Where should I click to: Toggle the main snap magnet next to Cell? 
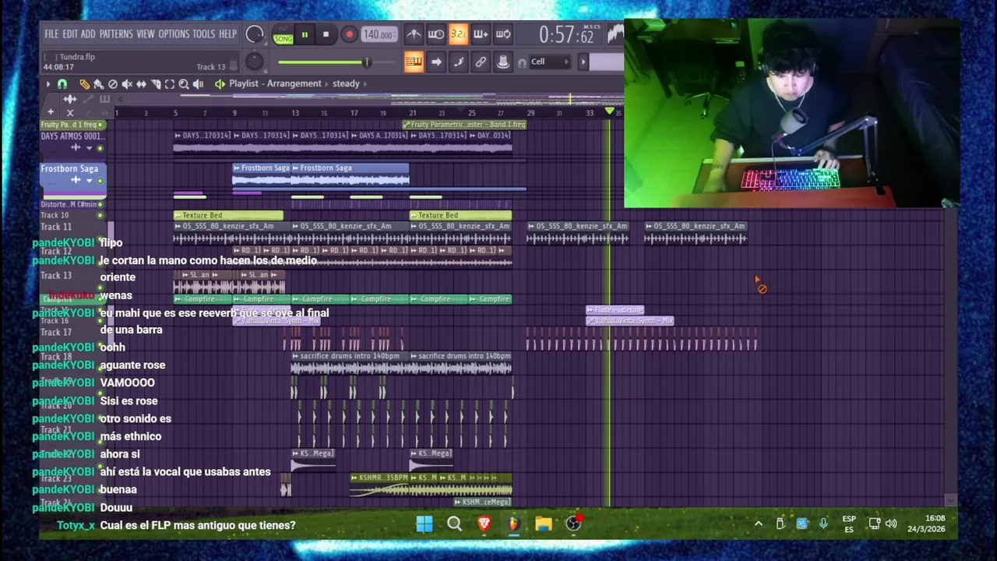(522, 63)
